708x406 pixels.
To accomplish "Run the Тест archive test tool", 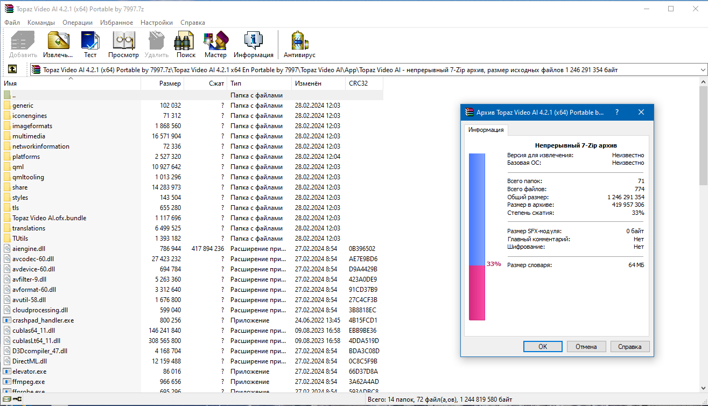I will pos(90,41).
